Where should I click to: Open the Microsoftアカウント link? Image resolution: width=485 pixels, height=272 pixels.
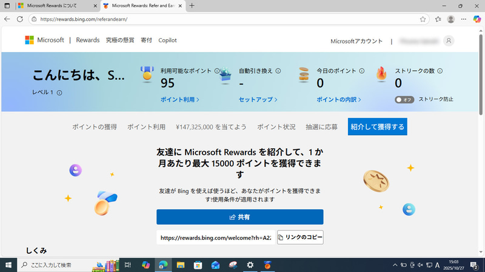coord(356,41)
